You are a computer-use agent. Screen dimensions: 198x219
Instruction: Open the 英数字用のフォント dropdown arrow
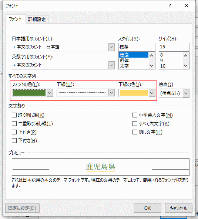tap(111, 65)
